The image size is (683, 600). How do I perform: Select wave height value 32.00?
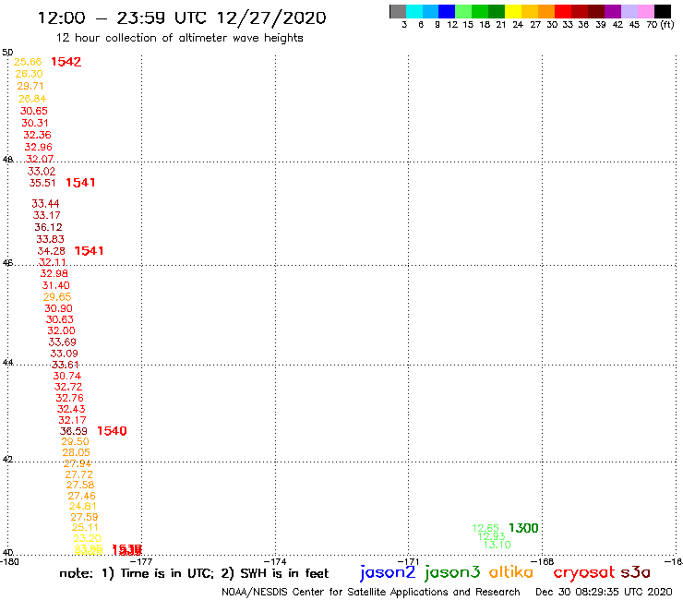pyautogui.click(x=62, y=331)
